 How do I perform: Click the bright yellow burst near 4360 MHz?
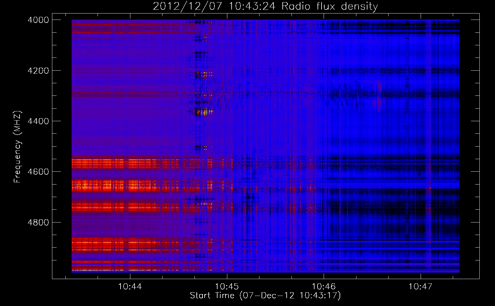click(x=204, y=112)
